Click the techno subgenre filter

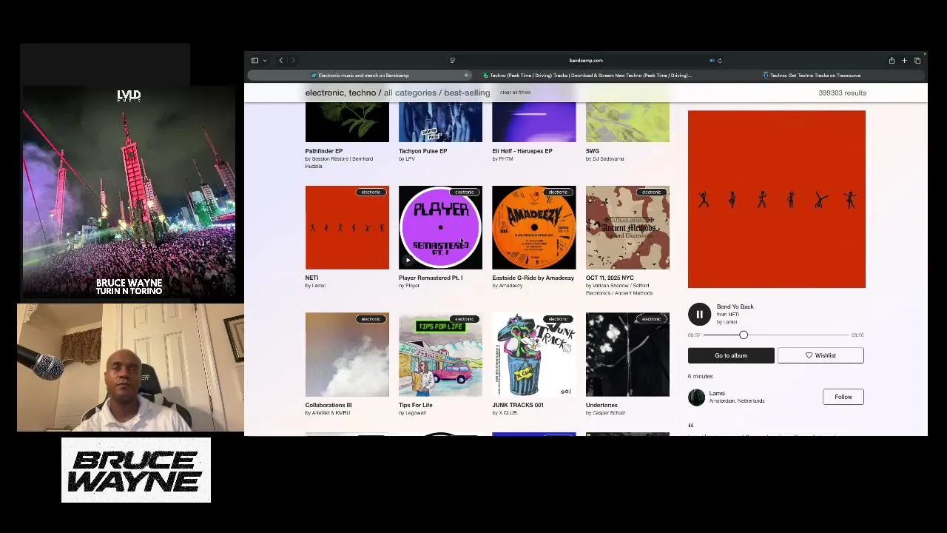(363, 93)
